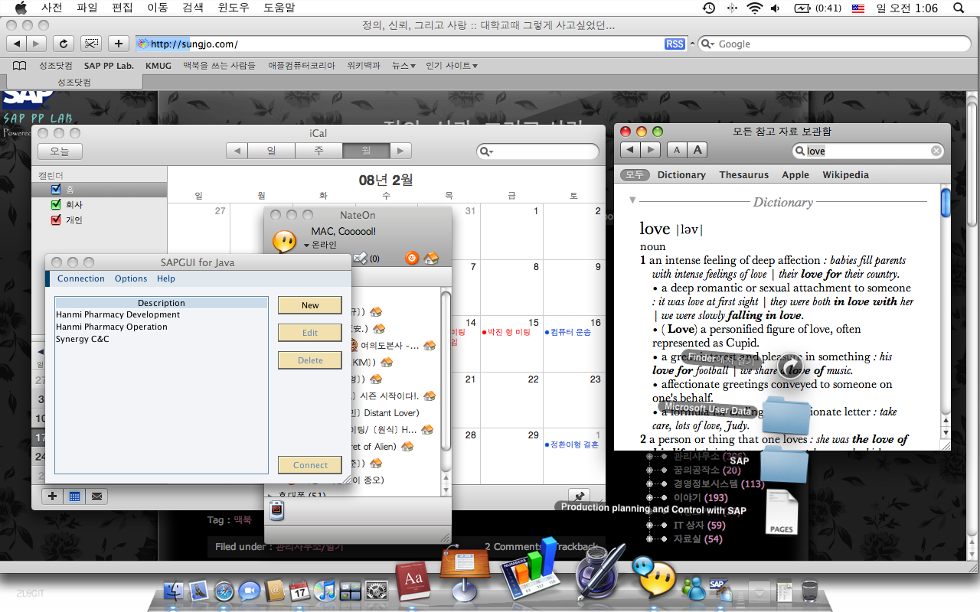Open Spotlight magnifier in menu bar
This screenshot has width=980, height=612.
959,8
